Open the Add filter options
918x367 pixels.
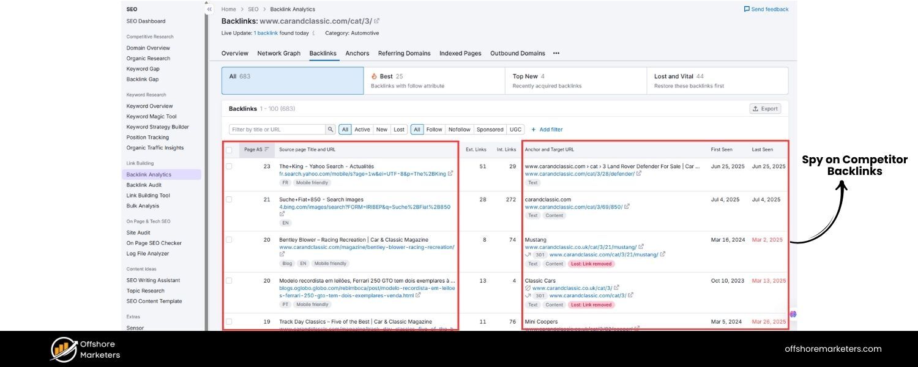(547, 129)
